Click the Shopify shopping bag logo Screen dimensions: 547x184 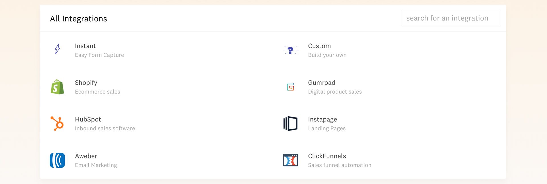pyautogui.click(x=57, y=87)
